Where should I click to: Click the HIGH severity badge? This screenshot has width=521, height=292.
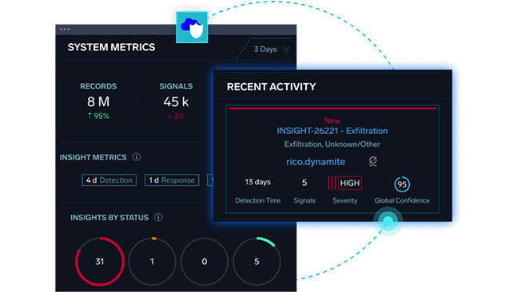pyautogui.click(x=350, y=183)
